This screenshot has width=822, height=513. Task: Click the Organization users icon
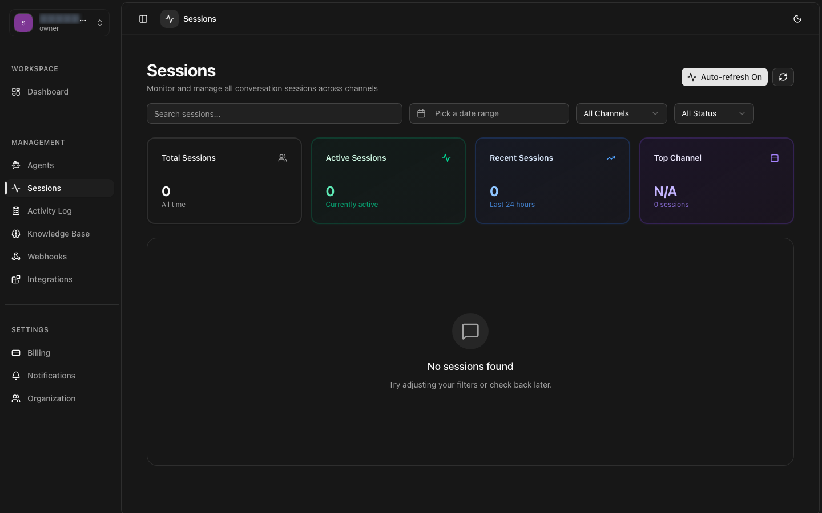[x=16, y=398]
